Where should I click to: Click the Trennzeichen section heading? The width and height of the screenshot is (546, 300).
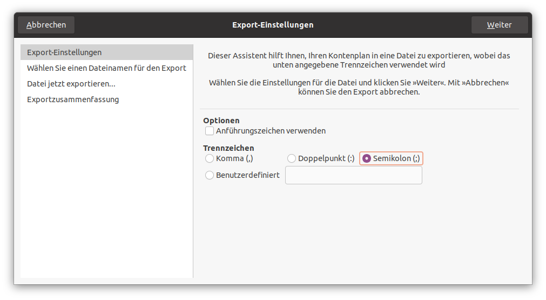click(228, 148)
